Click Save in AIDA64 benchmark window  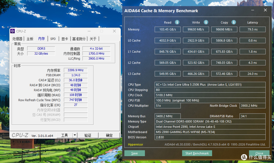pyautogui.click(x=134, y=153)
